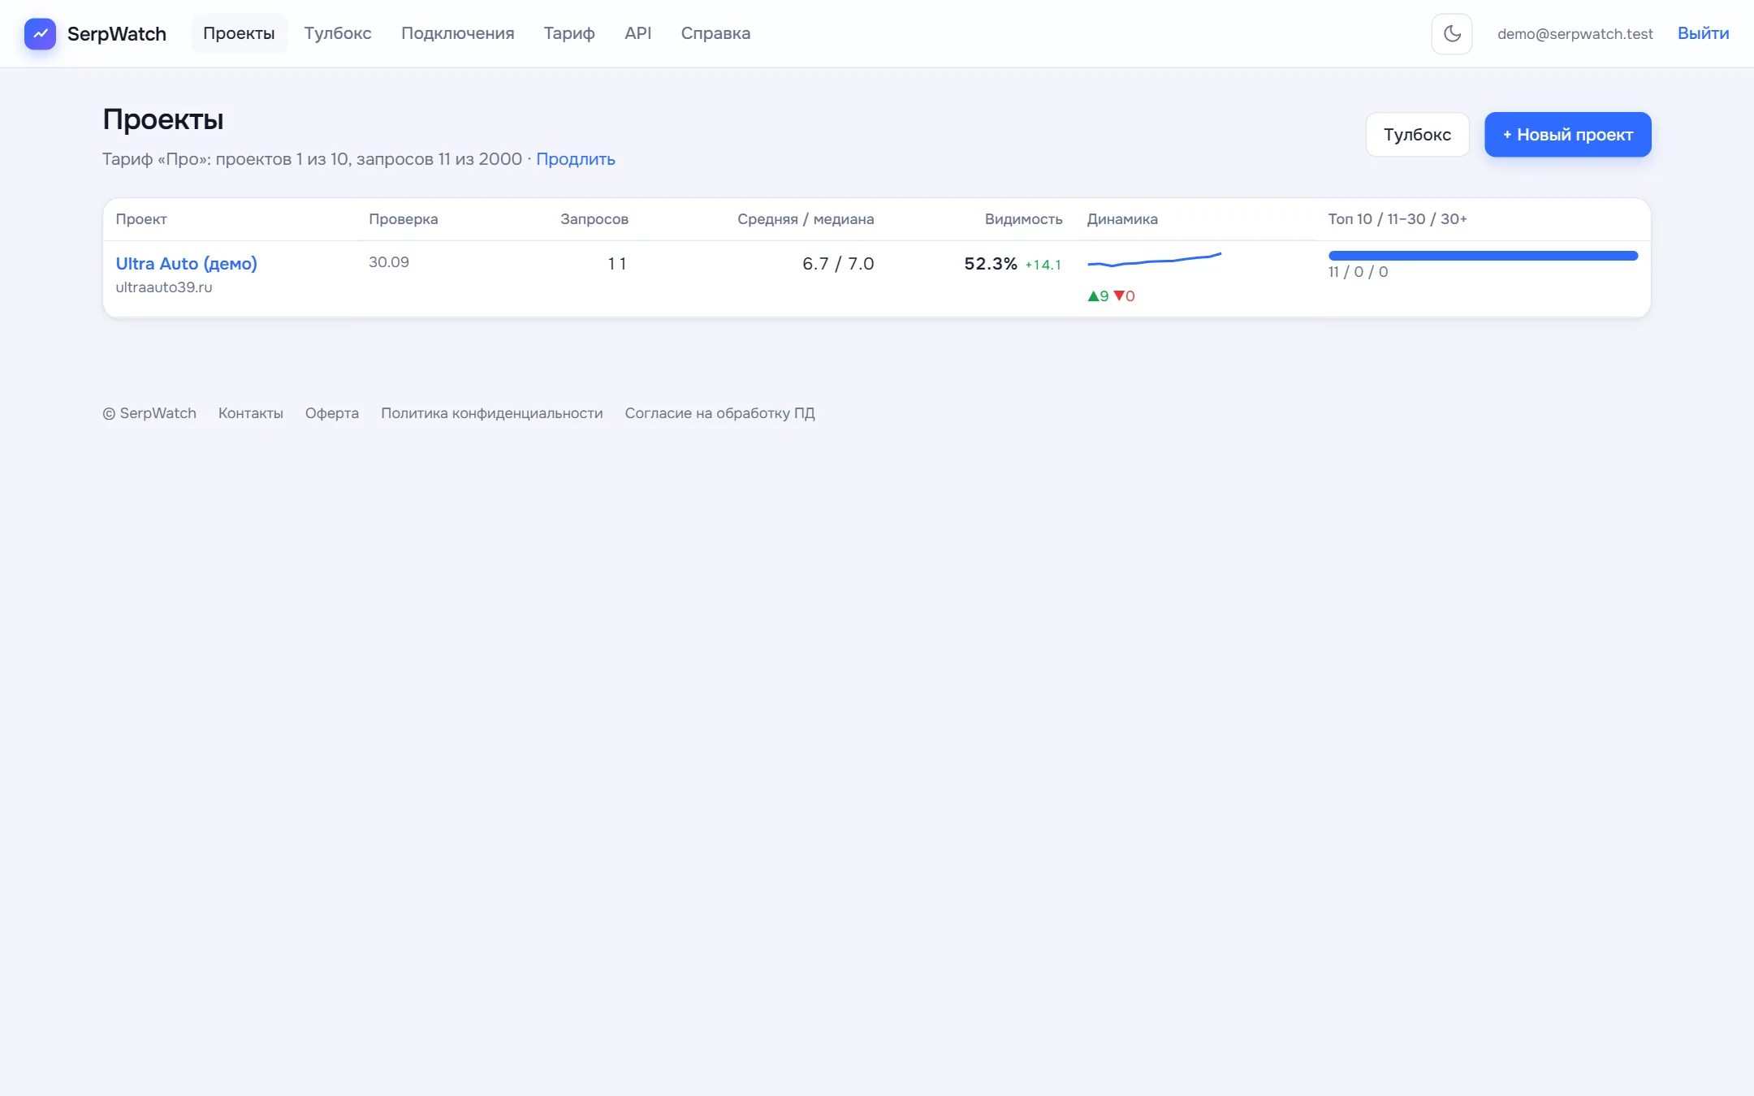The image size is (1754, 1096).
Task: Open Согласие на обработку ПД link
Action: [720, 413]
